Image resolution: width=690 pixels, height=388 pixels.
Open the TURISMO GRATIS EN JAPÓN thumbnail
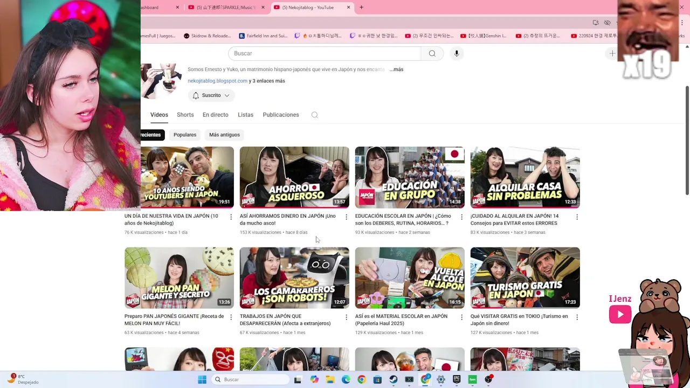[525, 278]
